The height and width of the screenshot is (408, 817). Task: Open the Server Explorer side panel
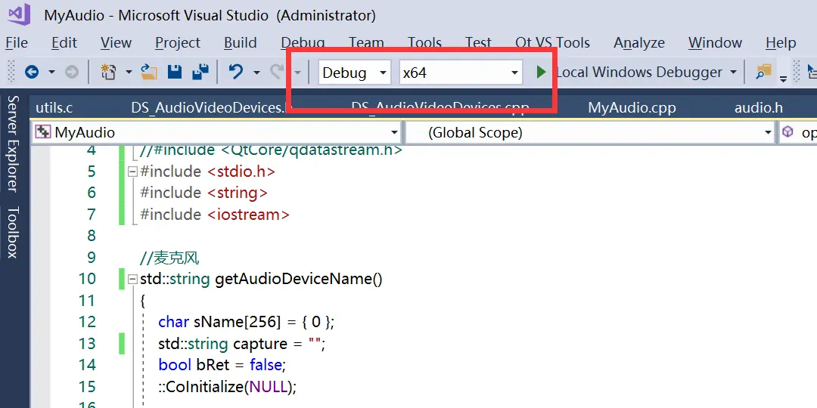[13, 144]
